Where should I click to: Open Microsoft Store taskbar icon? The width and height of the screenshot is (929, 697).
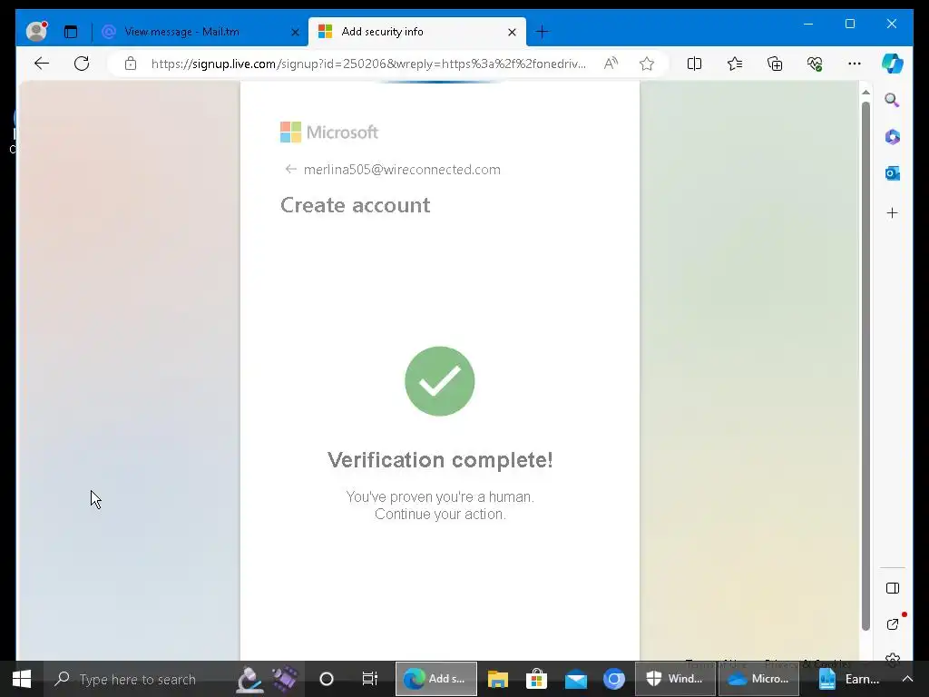[536, 679]
